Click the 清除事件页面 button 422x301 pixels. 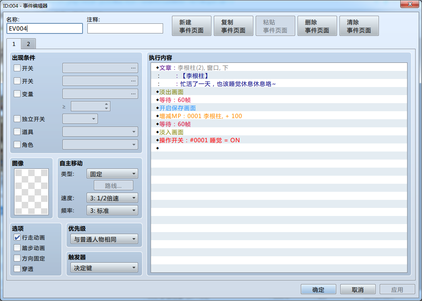(359, 26)
